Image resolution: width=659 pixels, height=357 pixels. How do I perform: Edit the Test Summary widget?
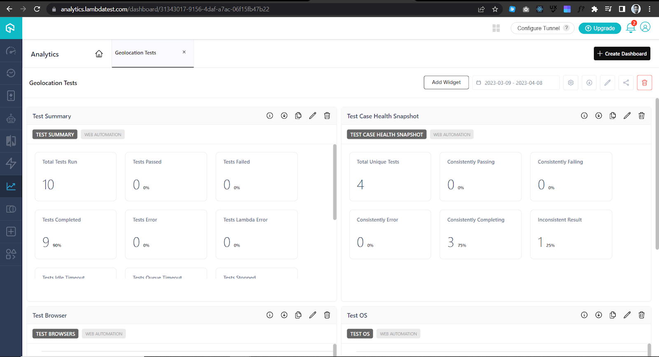(313, 116)
